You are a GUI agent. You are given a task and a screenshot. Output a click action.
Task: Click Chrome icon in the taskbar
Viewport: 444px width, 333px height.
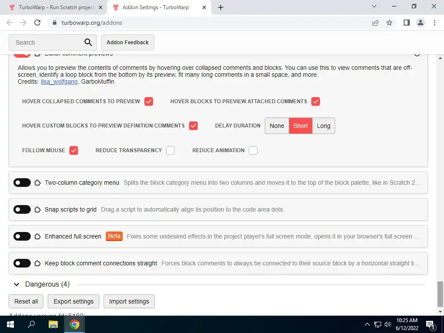(75, 324)
